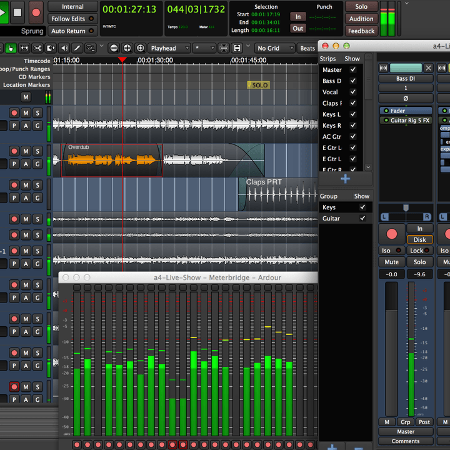Toggle the Guitar Rig 5 FX enable LED
Screen dimensions: 450x450
(x=386, y=120)
